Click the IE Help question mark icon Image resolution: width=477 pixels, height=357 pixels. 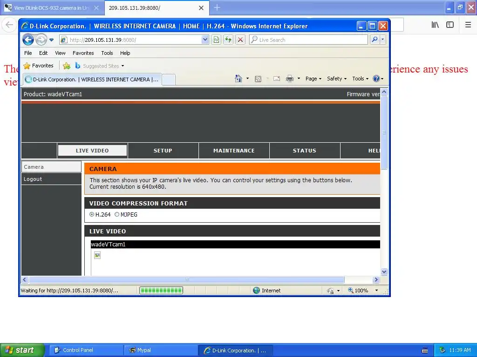click(376, 79)
